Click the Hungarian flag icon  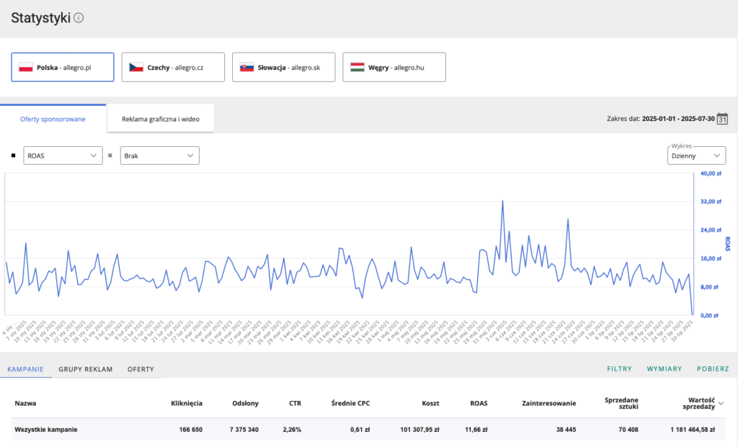coord(357,68)
